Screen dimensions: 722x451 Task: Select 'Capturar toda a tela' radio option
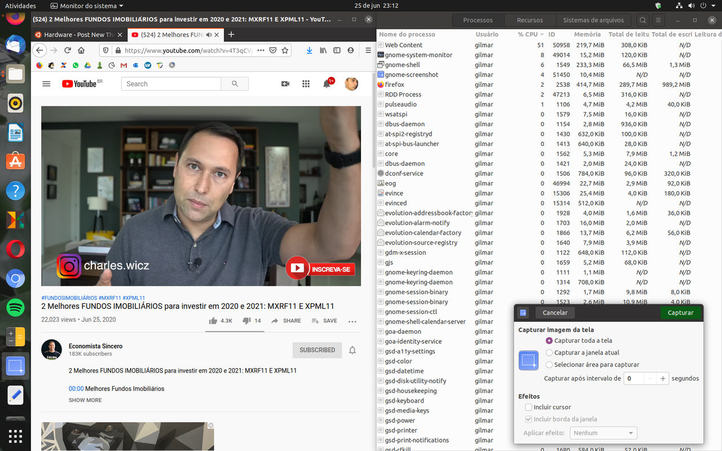click(579, 341)
